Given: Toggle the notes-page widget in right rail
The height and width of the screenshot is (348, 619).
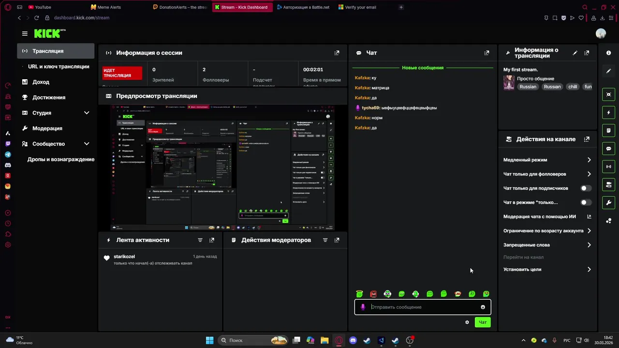Looking at the screenshot, I should point(609,130).
